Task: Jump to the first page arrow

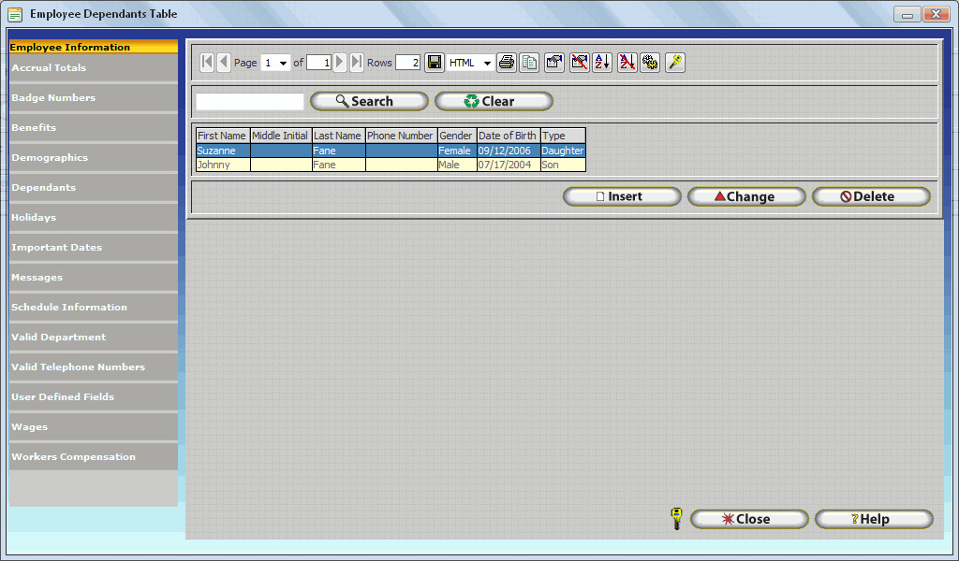Action: point(208,63)
